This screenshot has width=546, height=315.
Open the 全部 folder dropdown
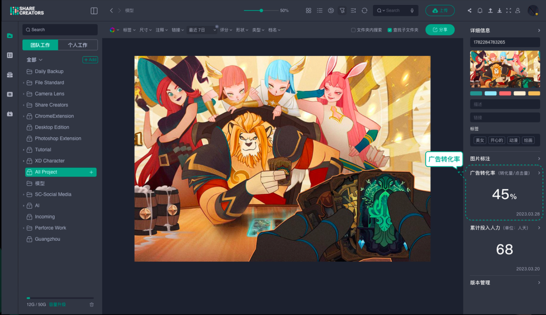pos(35,60)
